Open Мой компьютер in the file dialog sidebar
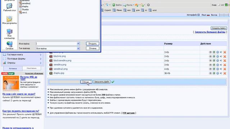Viewport: 230px width, 129px height. 9,34
